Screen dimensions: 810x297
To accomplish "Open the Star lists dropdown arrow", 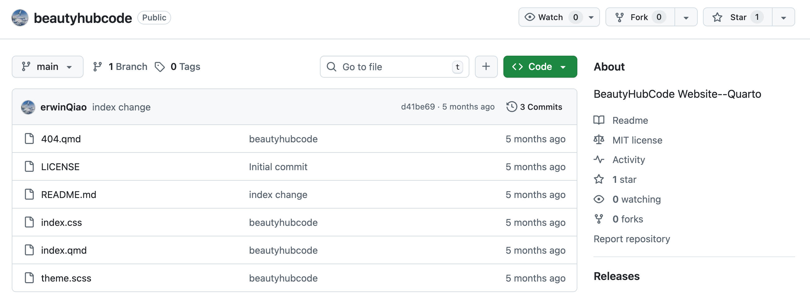I will (783, 18).
